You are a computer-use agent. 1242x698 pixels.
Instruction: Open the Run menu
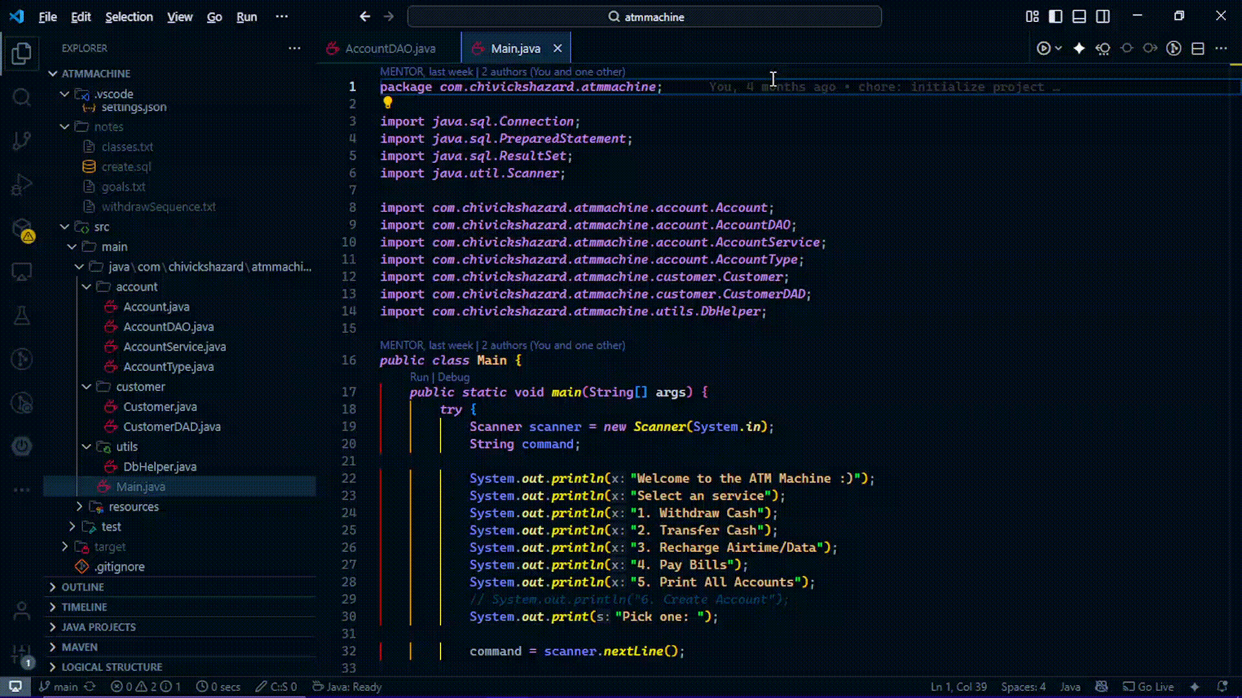pos(246,17)
